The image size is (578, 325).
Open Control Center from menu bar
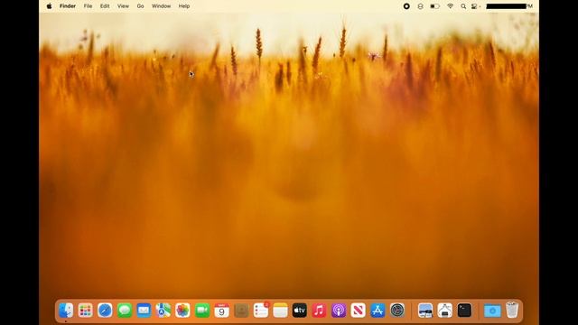point(474,6)
